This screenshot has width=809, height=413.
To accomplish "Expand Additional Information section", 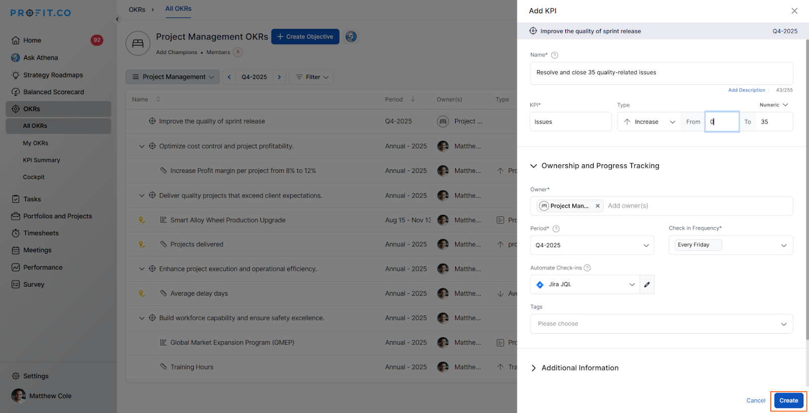I will click(x=533, y=368).
